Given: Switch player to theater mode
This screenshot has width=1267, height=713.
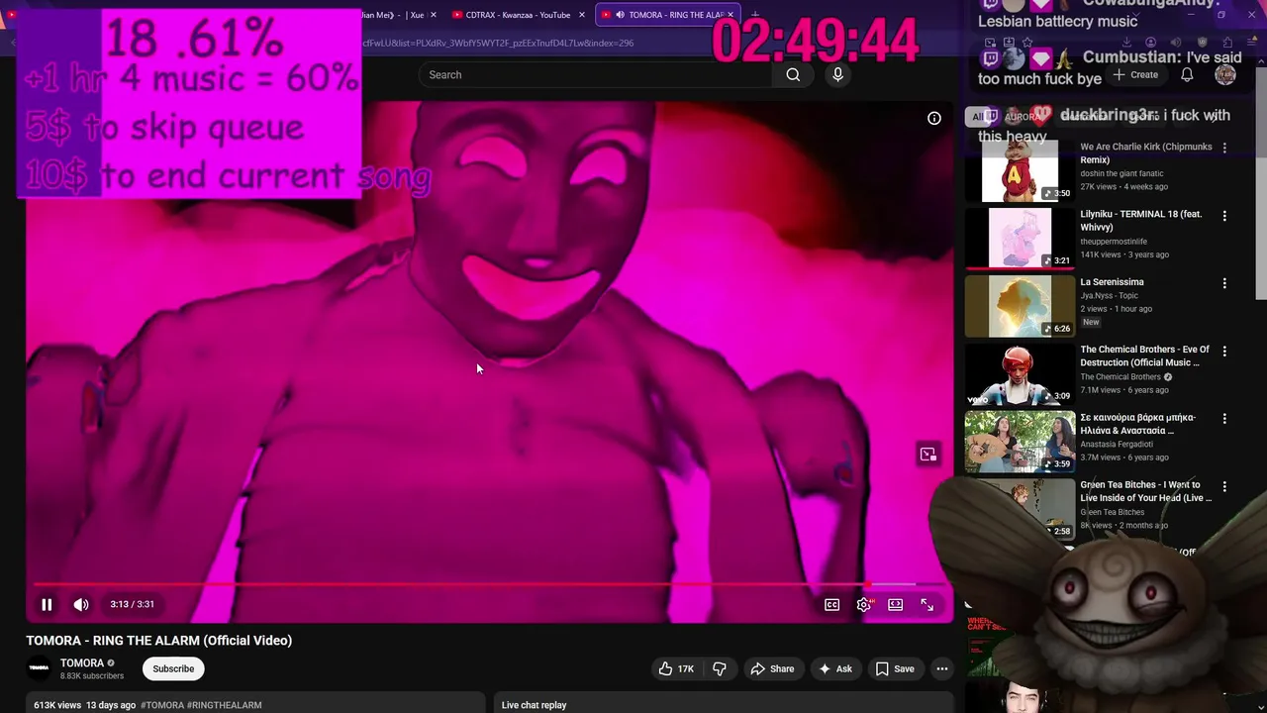Looking at the screenshot, I should [x=895, y=604].
